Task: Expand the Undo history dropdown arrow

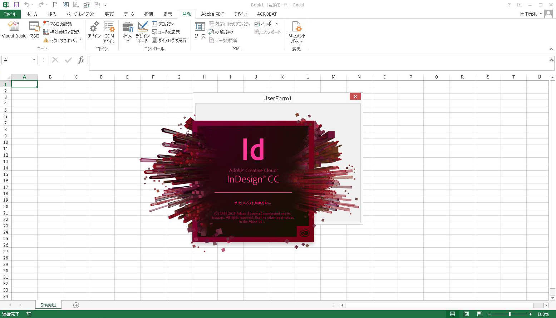Action: coord(32,5)
